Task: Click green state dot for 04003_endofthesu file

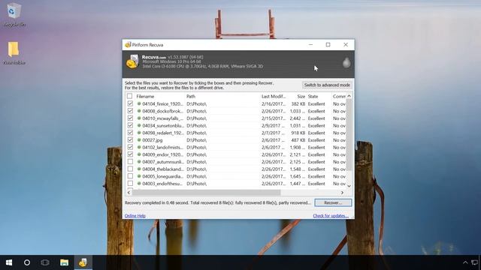Action: [139, 183]
